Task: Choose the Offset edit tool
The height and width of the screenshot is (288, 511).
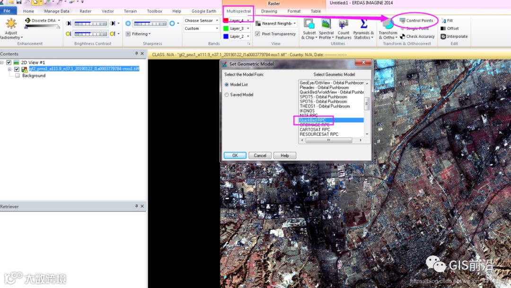Action: tap(450, 29)
